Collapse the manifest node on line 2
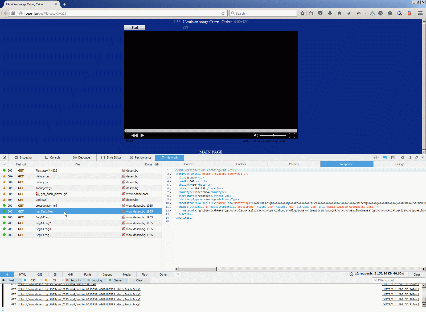 [171, 174]
